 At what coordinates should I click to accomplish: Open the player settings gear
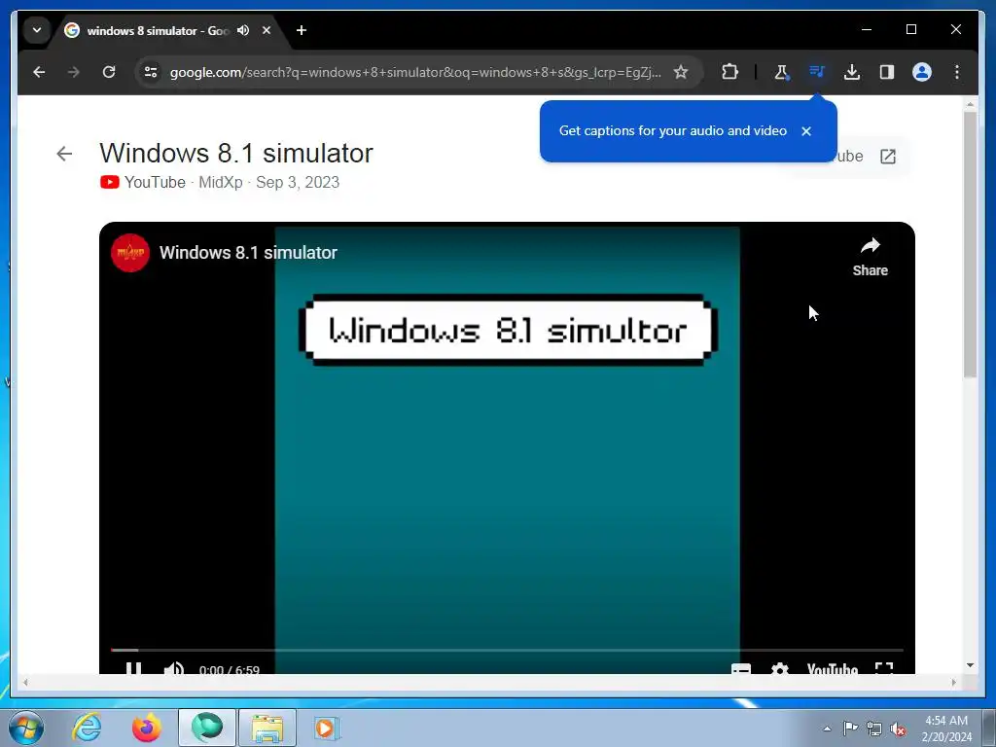[x=780, y=668]
